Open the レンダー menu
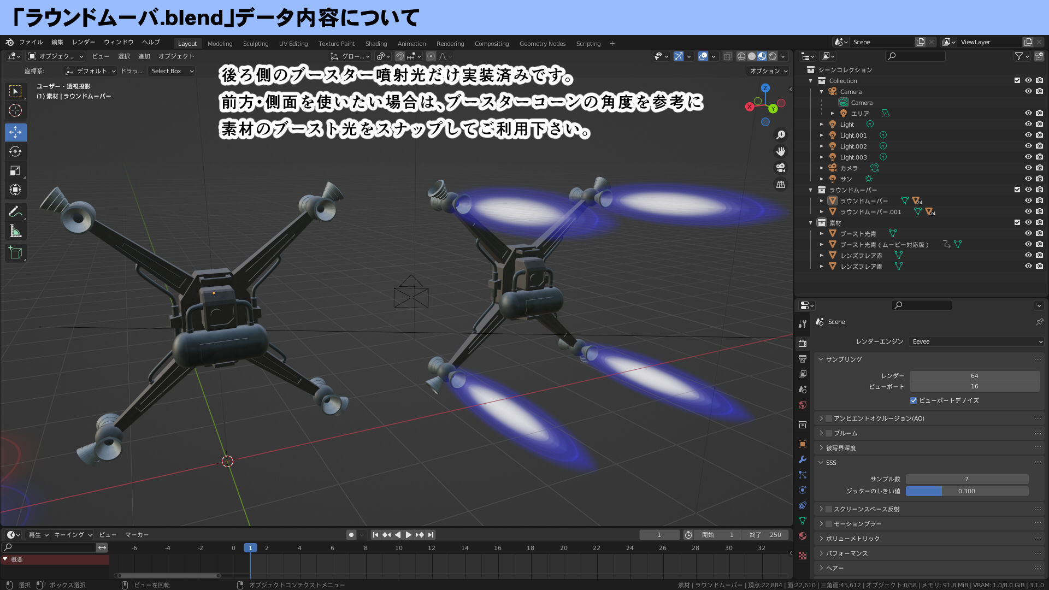The width and height of the screenshot is (1049, 590). point(84,42)
